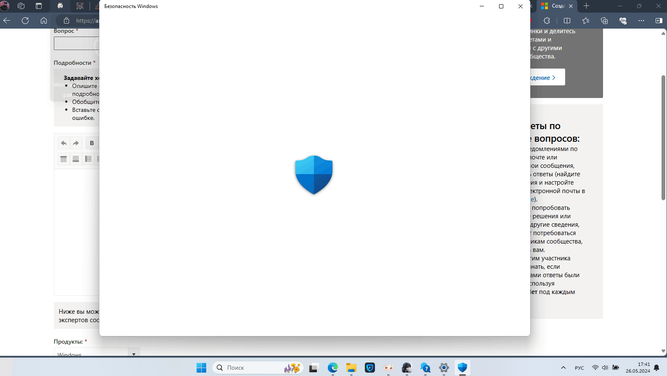Open notifications bell icon
Image resolution: width=667 pixels, height=376 pixels.
click(x=656, y=368)
